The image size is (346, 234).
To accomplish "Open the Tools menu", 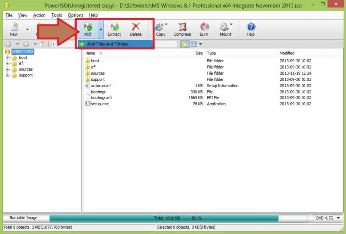I will (57, 15).
